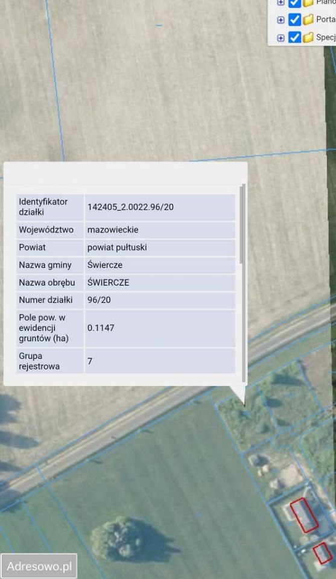Click the powiat pułtuski value
This screenshot has height=579, width=336.
click(x=117, y=247)
